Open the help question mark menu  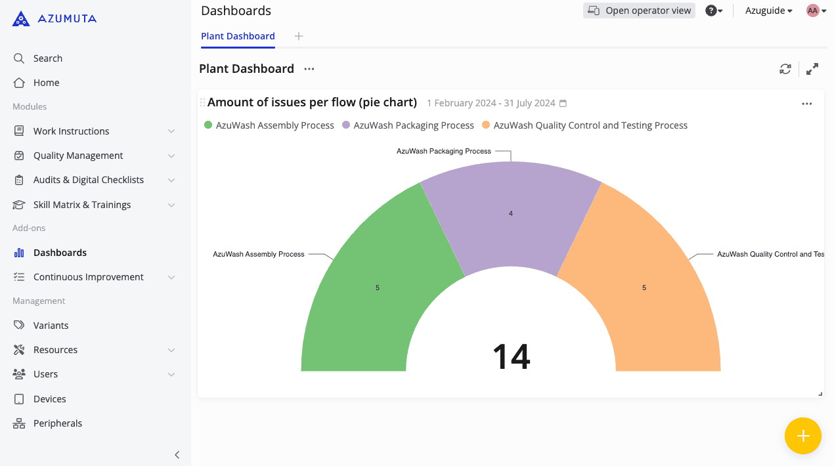(x=713, y=11)
